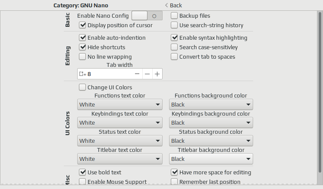
Task: Decrease Tab width with minus button
Action: click(x=147, y=74)
